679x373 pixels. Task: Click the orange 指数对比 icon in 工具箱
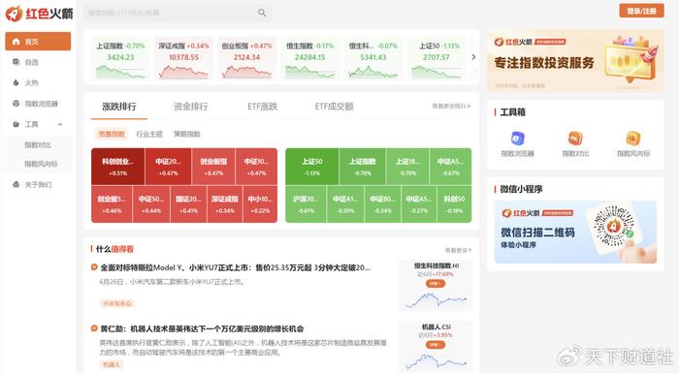[575, 139]
